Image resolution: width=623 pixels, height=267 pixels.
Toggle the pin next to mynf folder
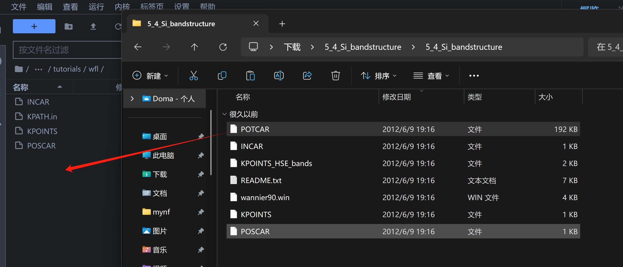coord(201,212)
